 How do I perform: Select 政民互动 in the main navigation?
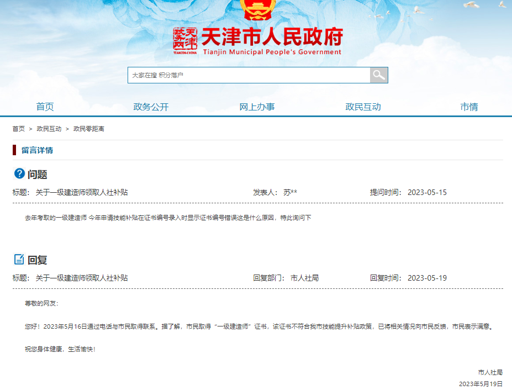click(363, 107)
